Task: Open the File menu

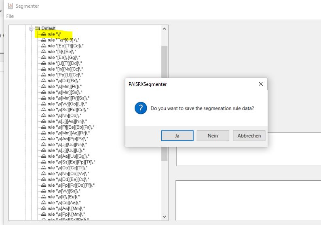Action: tap(10, 16)
